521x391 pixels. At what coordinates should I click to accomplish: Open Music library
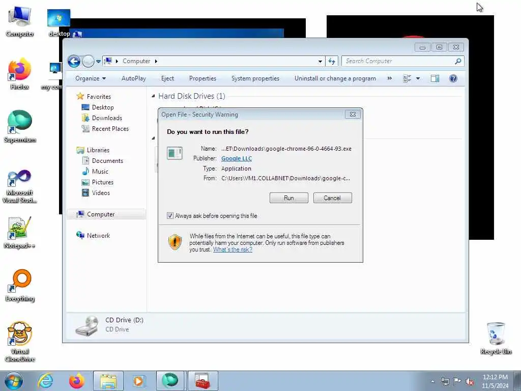tap(100, 172)
